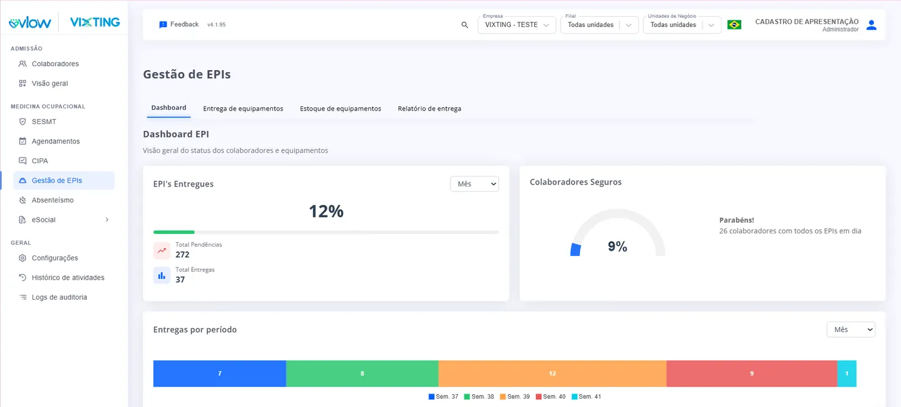Click the green EPI delivery progress bar
Image resolution: width=901 pixels, height=407 pixels.
[x=174, y=232]
